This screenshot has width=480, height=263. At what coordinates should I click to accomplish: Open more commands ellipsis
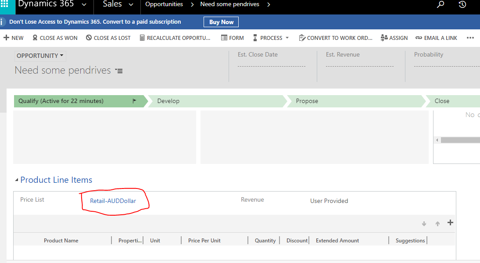[470, 38]
